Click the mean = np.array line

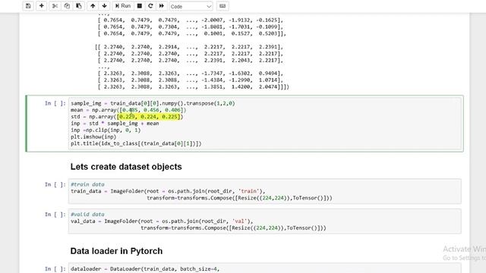click(128, 110)
